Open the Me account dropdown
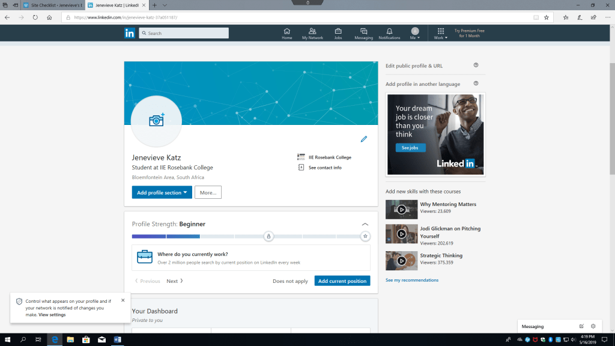The height and width of the screenshot is (346, 615). (x=414, y=34)
